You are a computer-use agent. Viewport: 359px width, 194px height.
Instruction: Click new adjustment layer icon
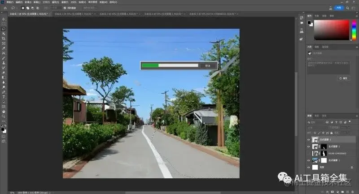(337, 192)
